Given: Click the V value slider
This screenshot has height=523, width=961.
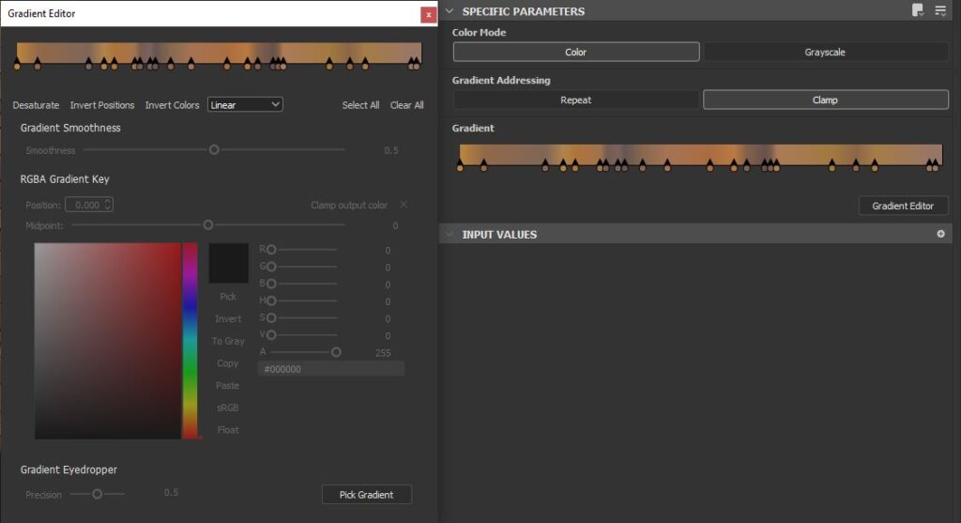Looking at the screenshot, I should coord(300,335).
